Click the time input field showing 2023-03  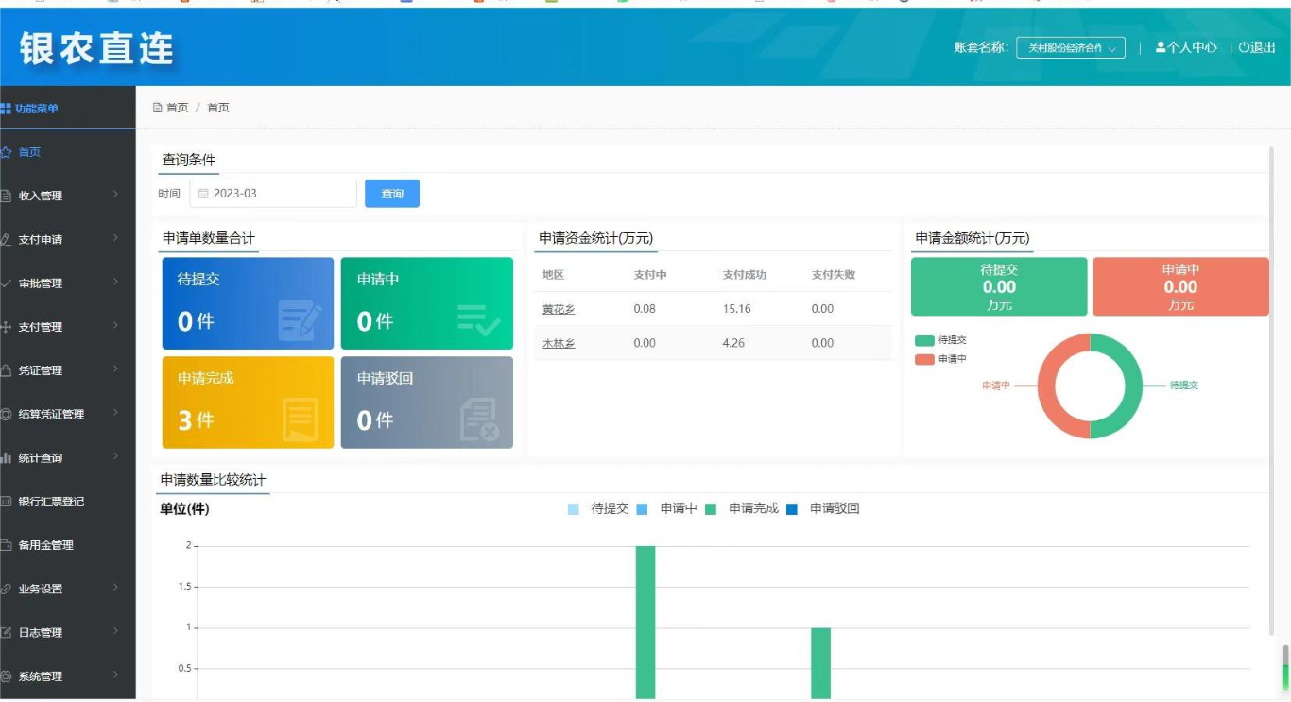click(x=273, y=194)
